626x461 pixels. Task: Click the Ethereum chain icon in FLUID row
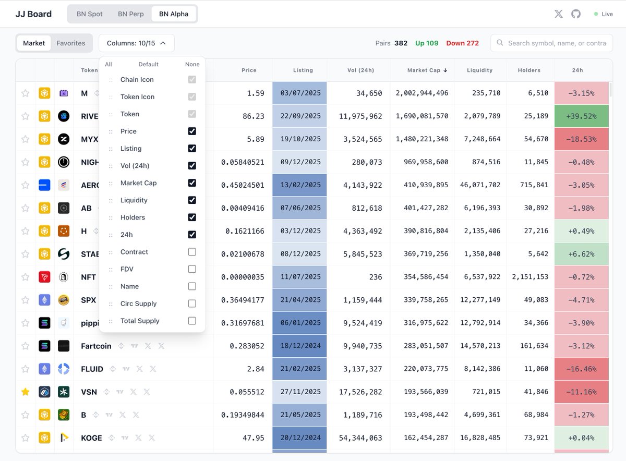[44, 369]
